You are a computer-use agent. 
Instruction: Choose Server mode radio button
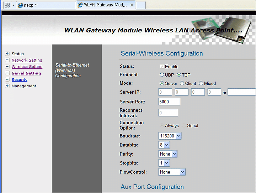pos(162,83)
